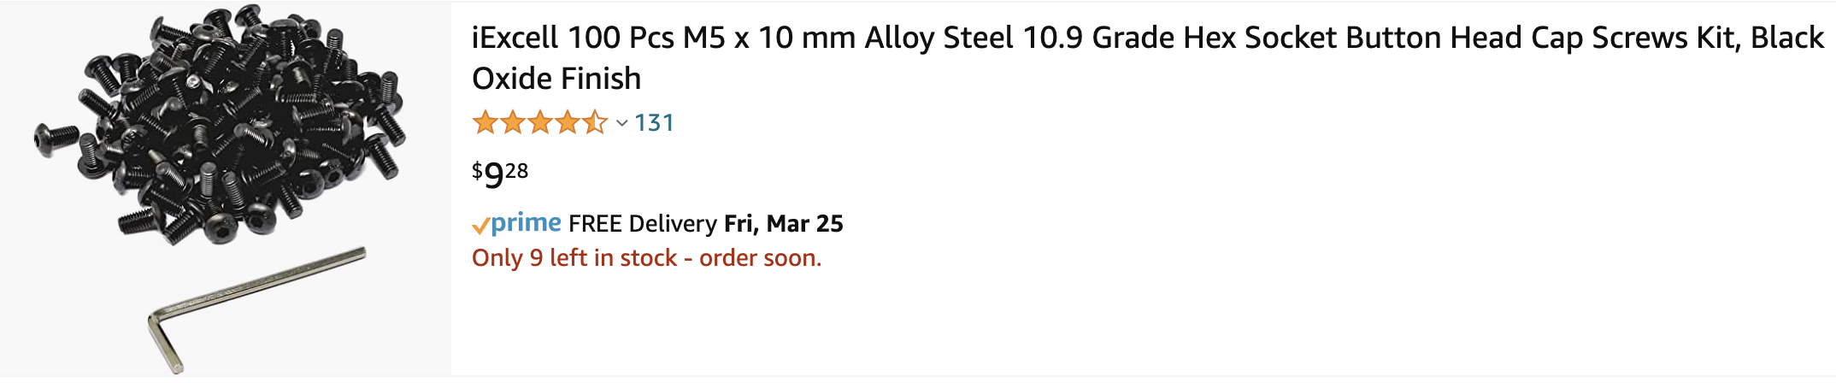Click the FREE Delivery text
Image resolution: width=1836 pixels, height=383 pixels.
[x=643, y=224]
